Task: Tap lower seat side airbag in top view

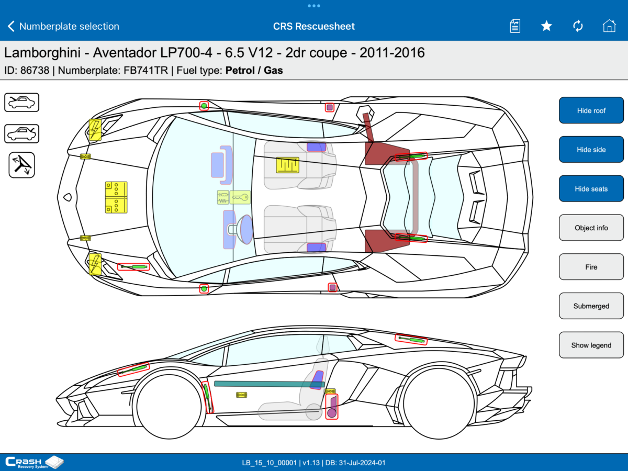Action: coord(316,247)
